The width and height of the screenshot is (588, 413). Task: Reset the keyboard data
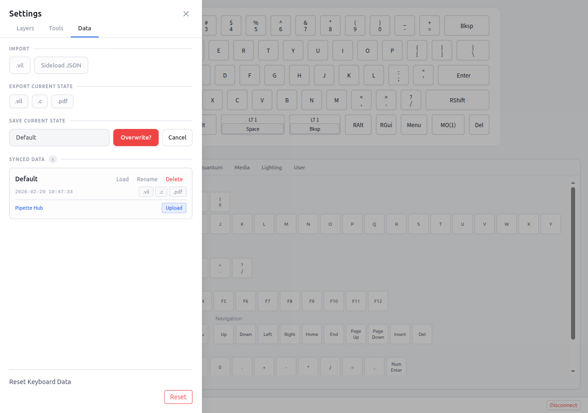[178, 397]
